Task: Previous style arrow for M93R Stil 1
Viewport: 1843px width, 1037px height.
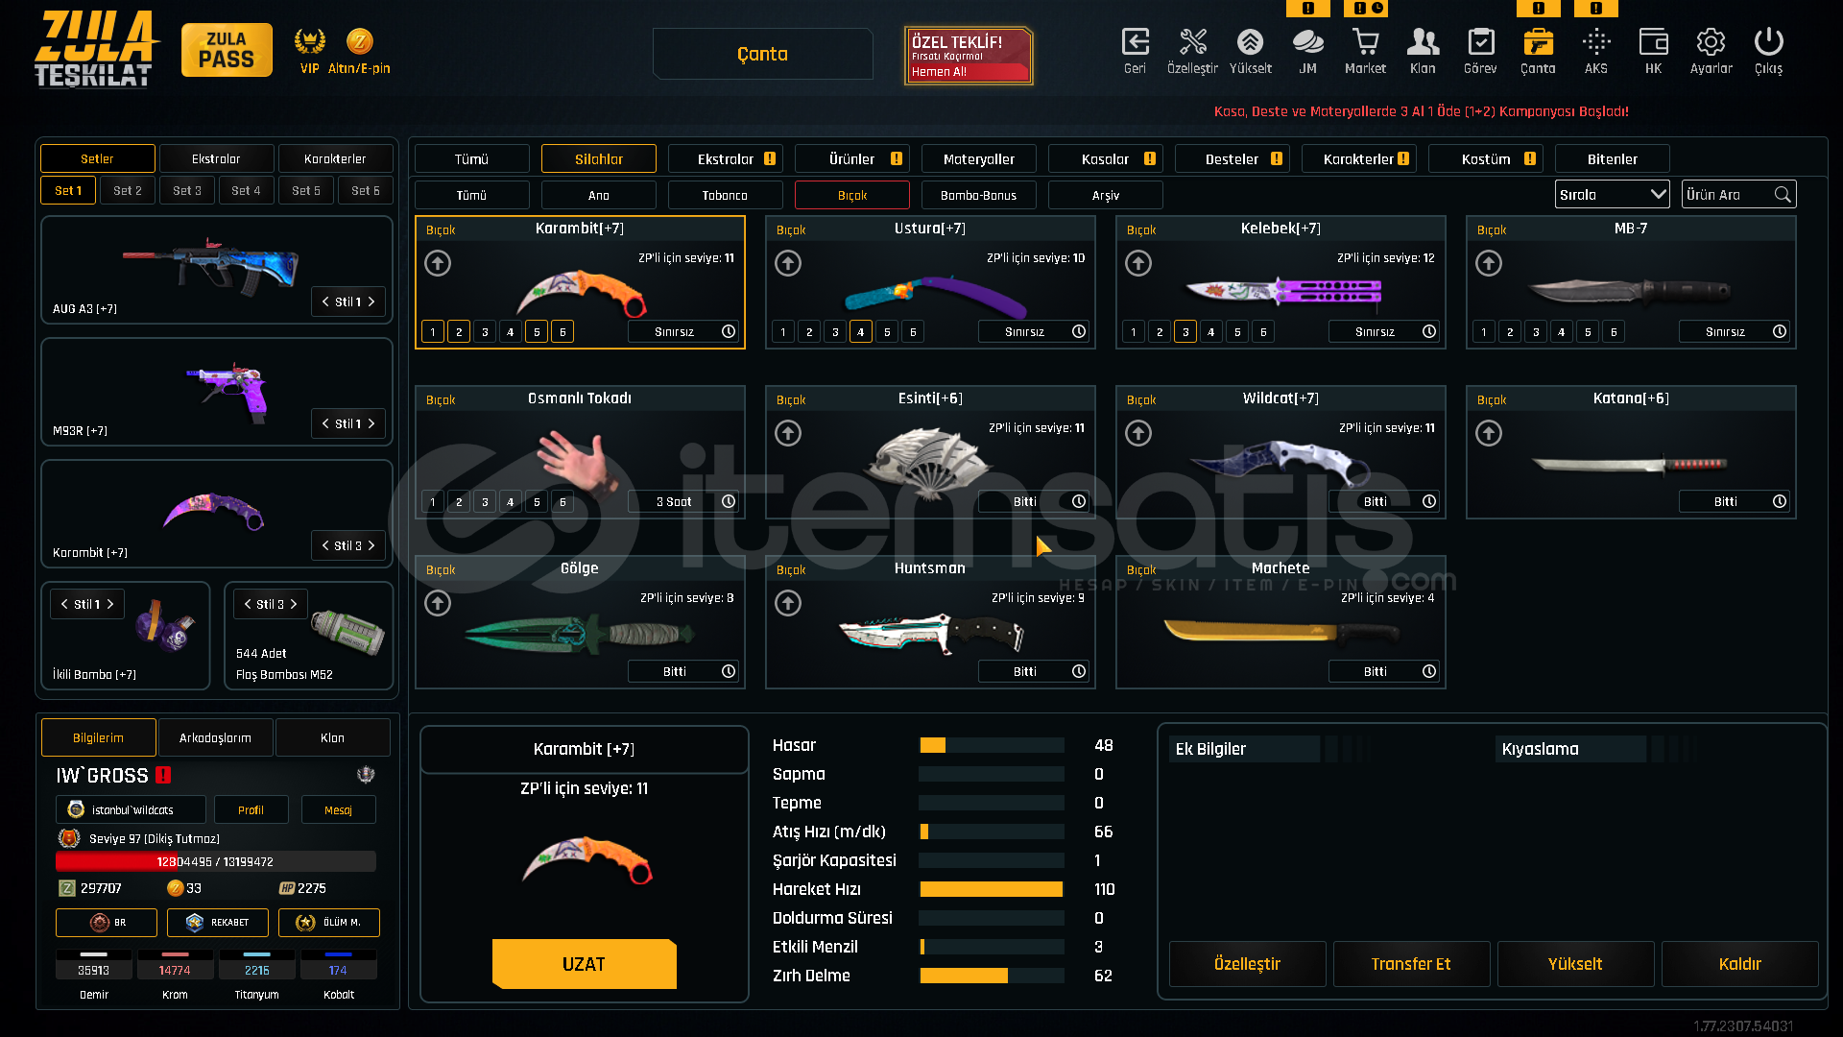Action: coord(325,423)
